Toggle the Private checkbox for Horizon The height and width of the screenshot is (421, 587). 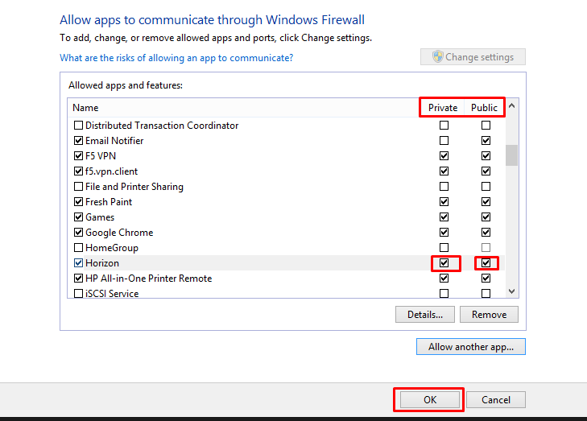coord(444,263)
